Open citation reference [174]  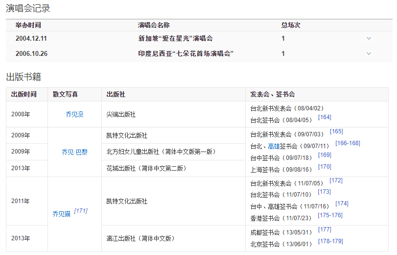(342, 204)
